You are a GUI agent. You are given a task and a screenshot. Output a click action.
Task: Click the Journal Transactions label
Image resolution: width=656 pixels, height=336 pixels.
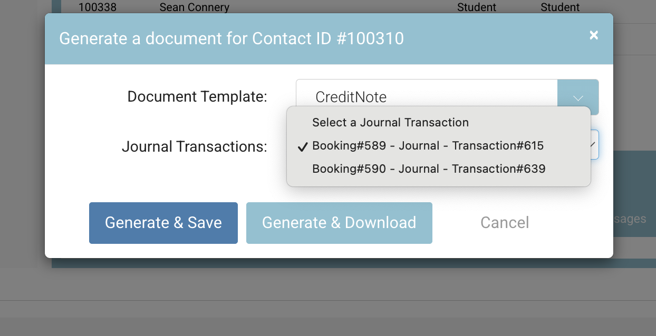pos(195,146)
